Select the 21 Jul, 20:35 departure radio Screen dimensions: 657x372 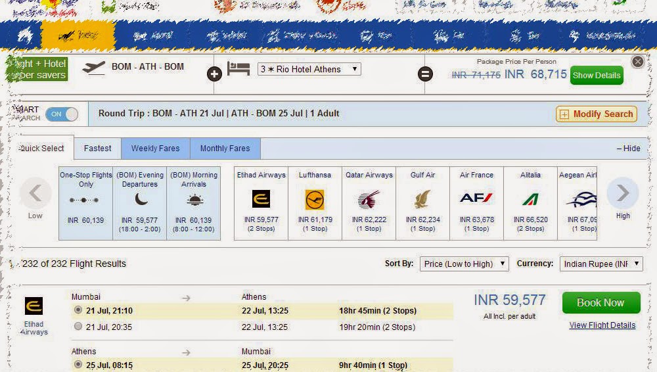point(78,326)
